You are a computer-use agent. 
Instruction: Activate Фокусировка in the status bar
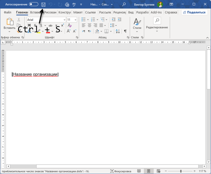click(123, 171)
